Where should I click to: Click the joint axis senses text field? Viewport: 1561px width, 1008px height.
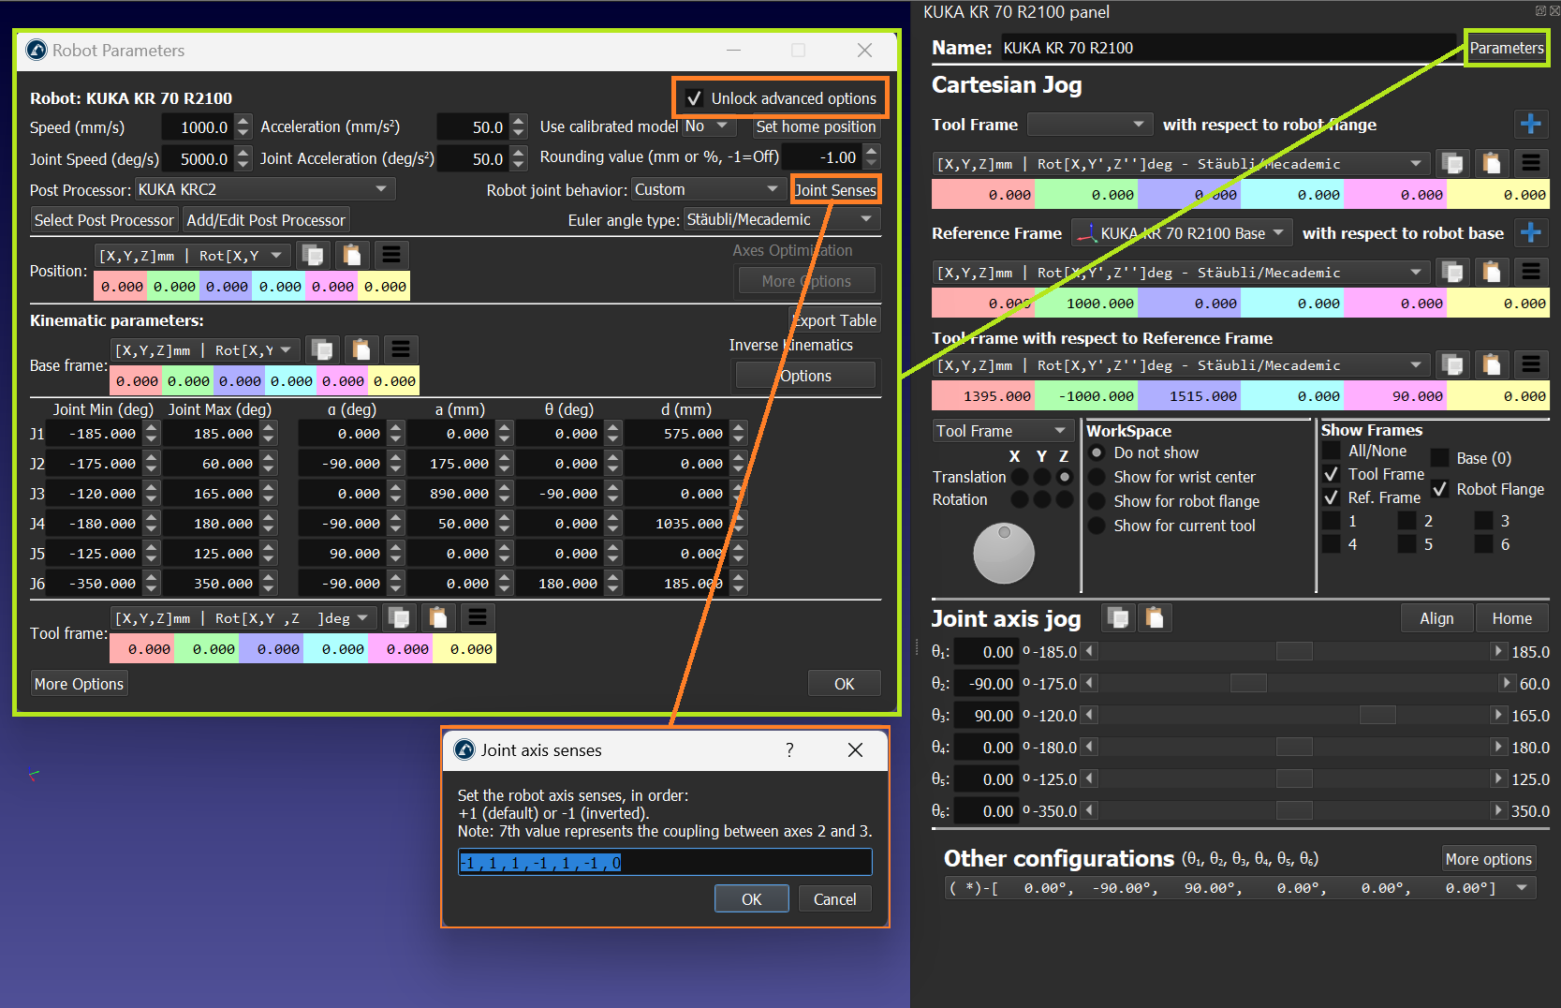point(665,862)
